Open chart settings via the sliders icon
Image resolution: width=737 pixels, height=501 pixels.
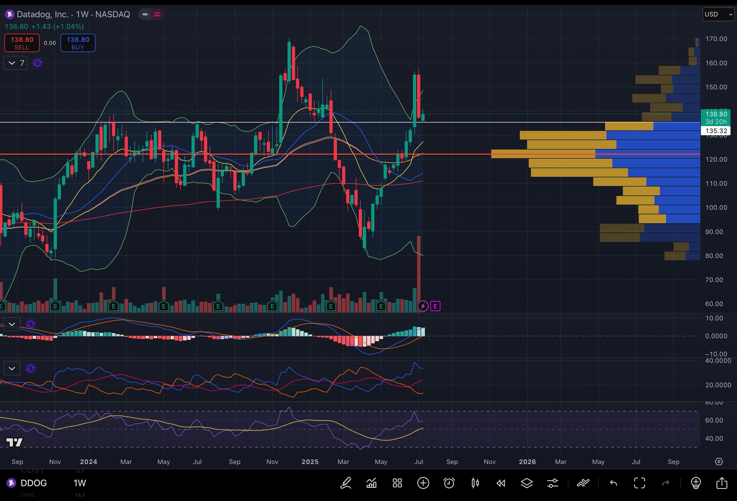553,483
